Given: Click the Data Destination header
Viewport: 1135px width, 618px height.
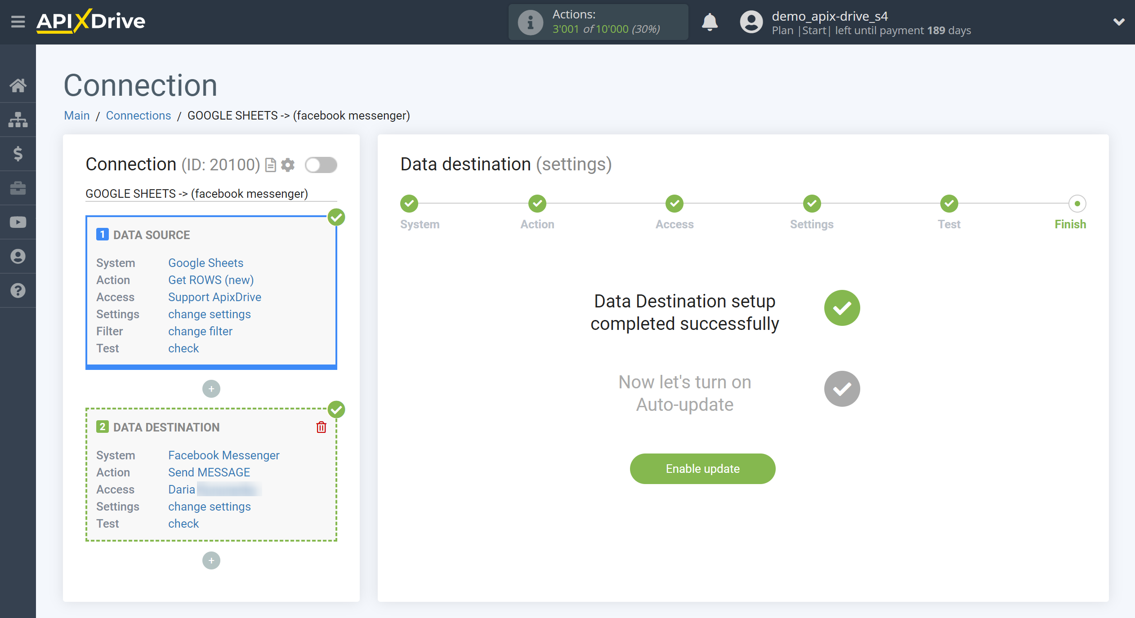Looking at the screenshot, I should click(x=166, y=427).
